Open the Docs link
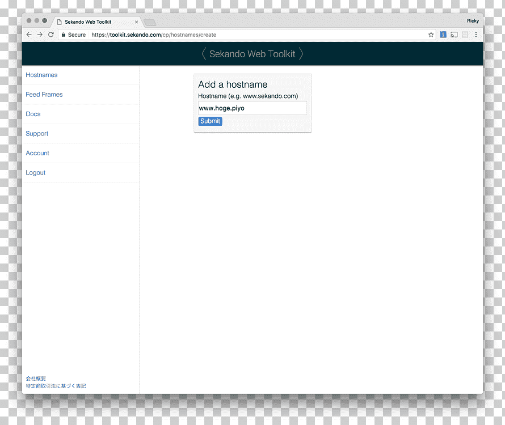 pos(33,114)
